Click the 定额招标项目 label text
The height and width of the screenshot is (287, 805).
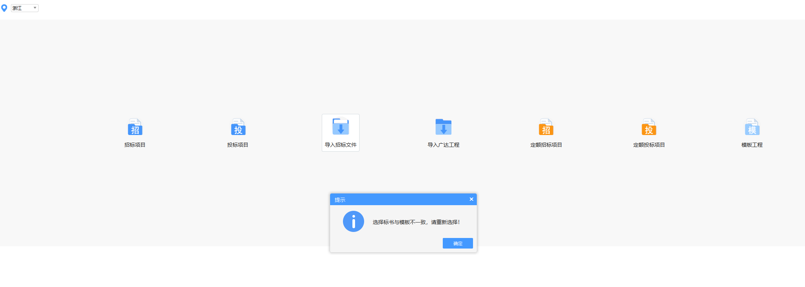pyautogui.click(x=546, y=145)
